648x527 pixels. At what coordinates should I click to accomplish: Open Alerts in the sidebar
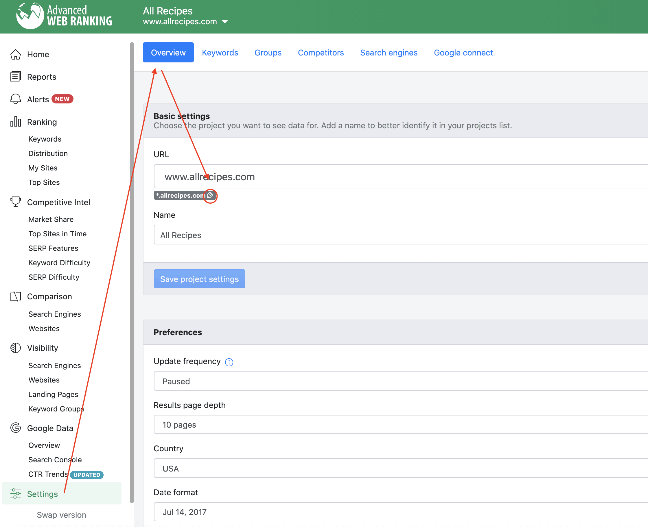pos(38,99)
